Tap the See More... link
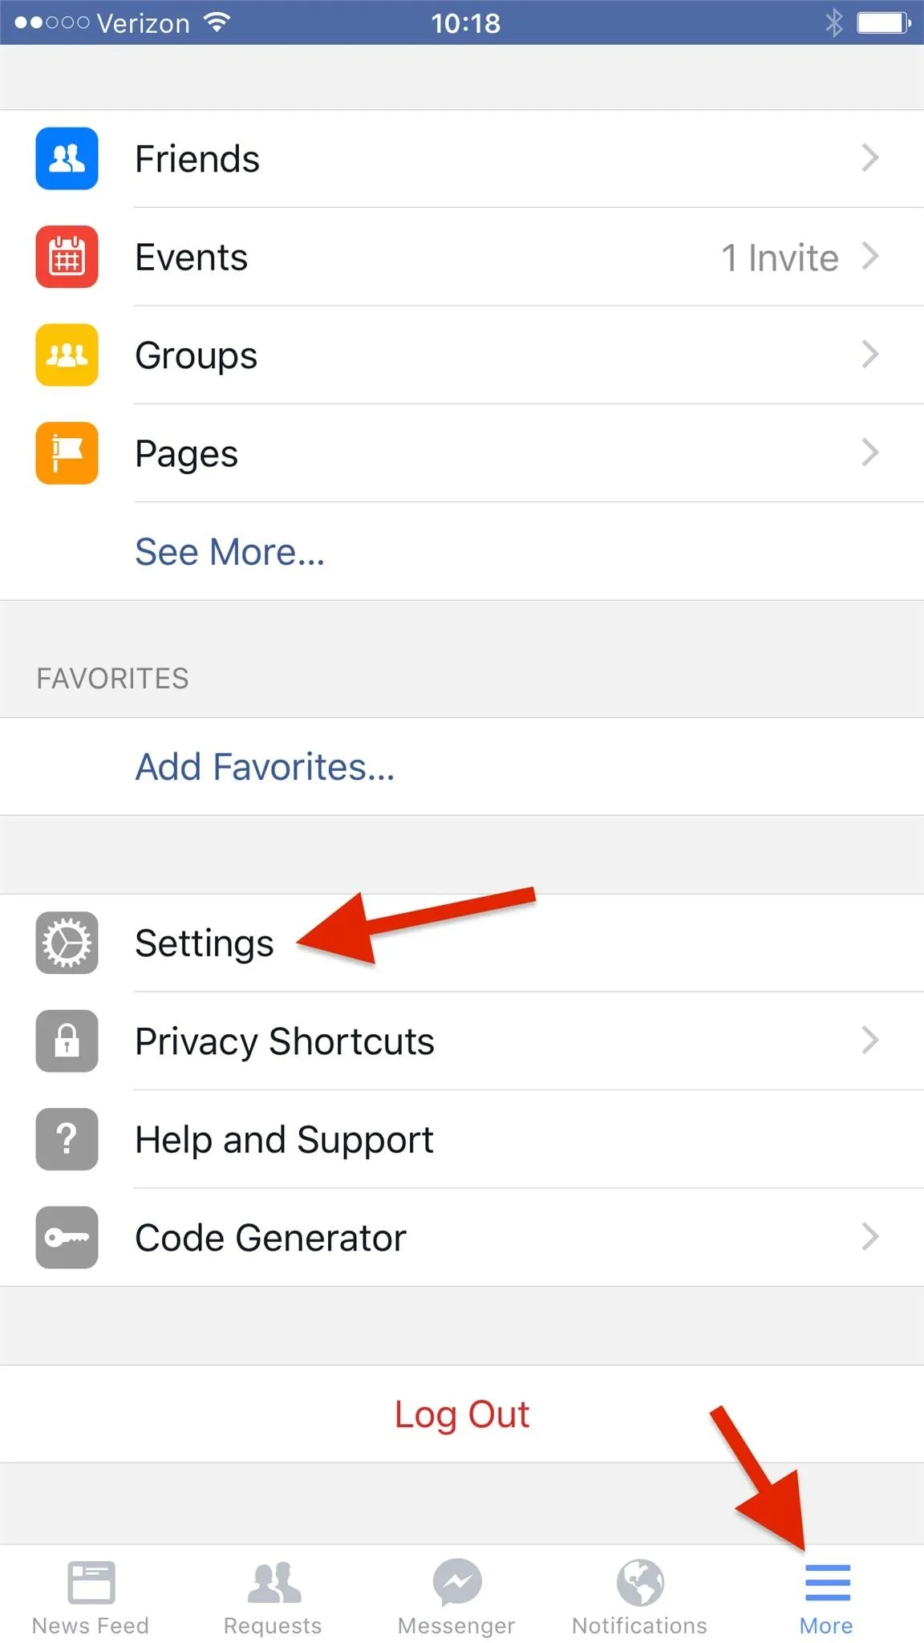924x1643 pixels. (229, 552)
